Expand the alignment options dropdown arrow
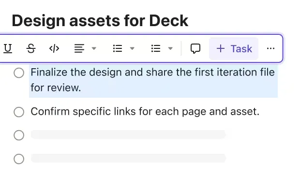Screen dimensions: 300x179 point(94,48)
